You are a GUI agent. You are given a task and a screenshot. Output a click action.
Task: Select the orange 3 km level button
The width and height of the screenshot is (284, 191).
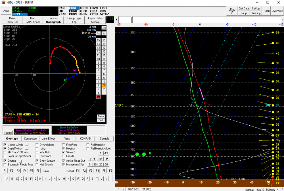pyautogui.click(x=104, y=85)
